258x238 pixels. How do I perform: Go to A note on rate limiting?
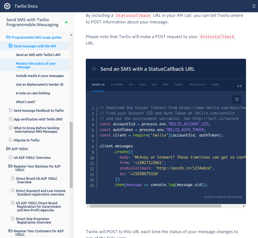tap(33, 93)
